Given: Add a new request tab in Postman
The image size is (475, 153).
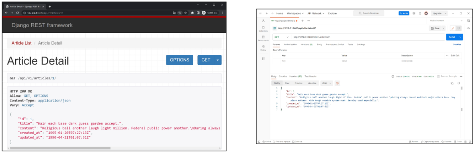Looking at the screenshot, I should click(x=303, y=20).
